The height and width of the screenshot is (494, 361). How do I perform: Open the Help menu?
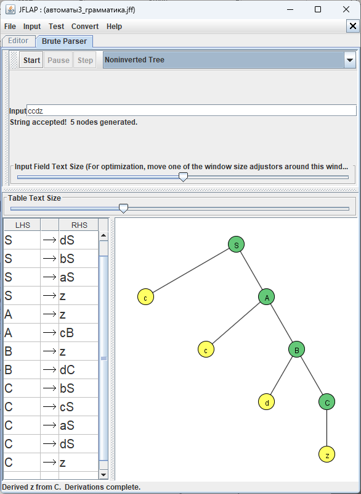click(114, 27)
